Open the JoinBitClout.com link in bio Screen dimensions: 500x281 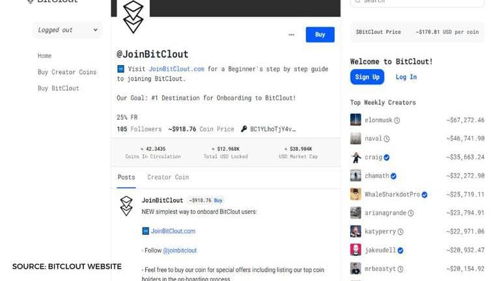pos(176,69)
